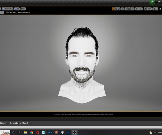Maximize or restore the viewport
This screenshot has height=135, width=162.
pos(160,9)
